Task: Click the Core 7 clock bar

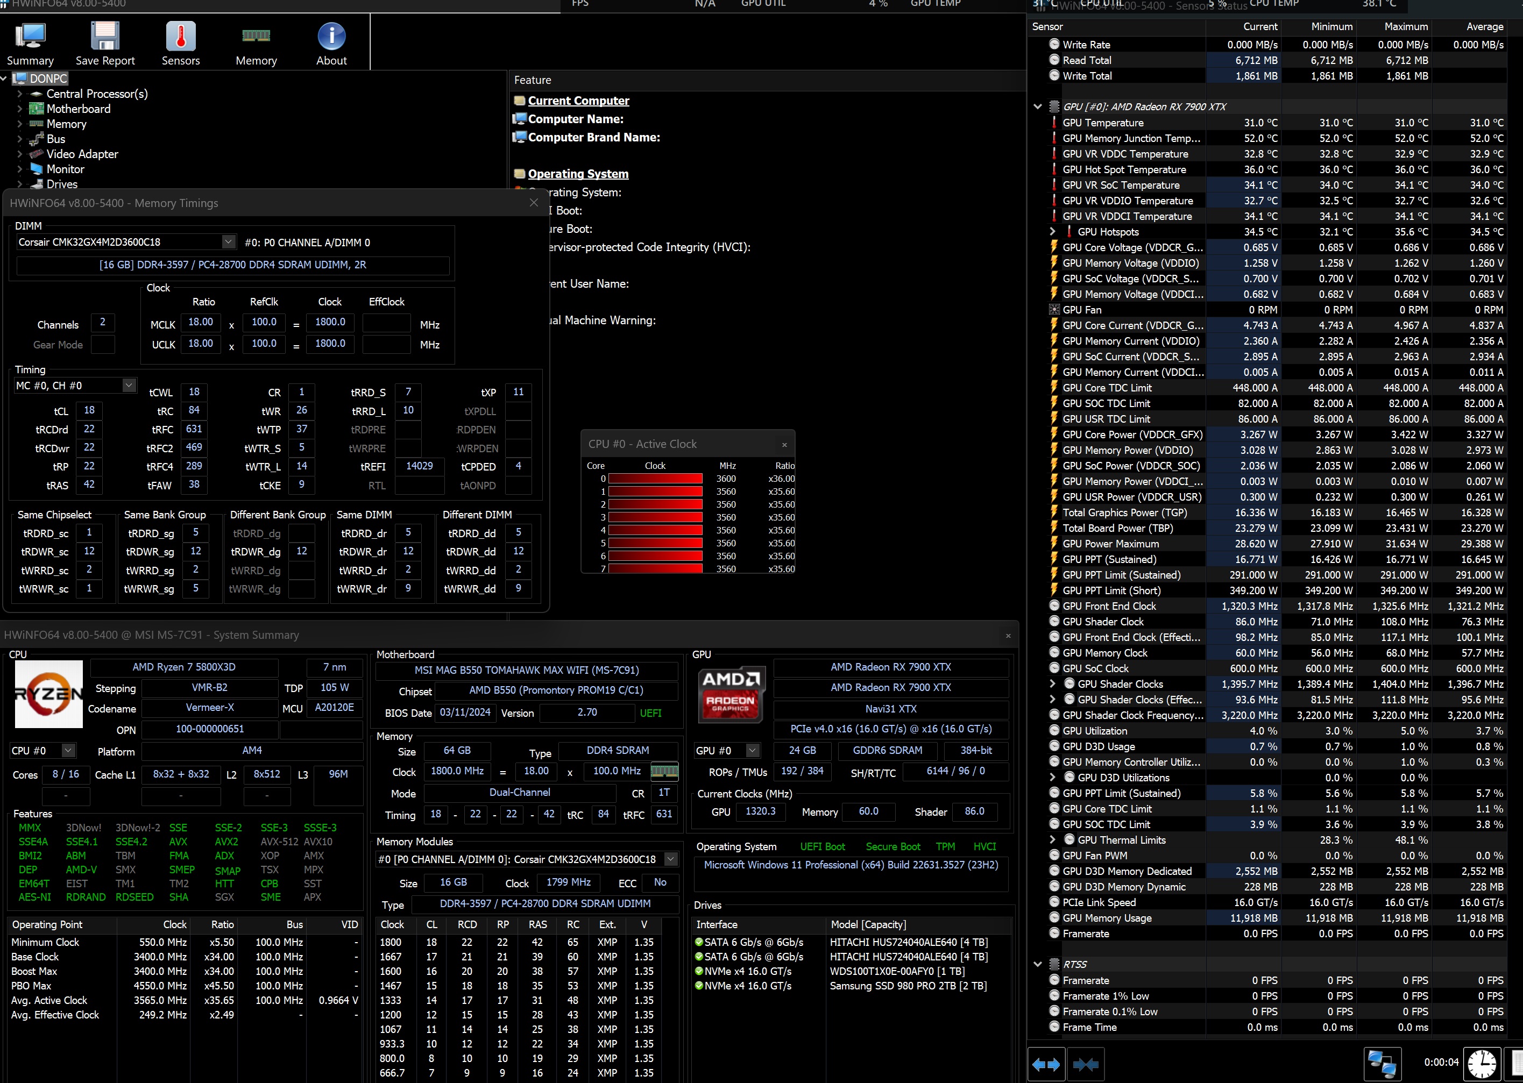Action: click(656, 569)
